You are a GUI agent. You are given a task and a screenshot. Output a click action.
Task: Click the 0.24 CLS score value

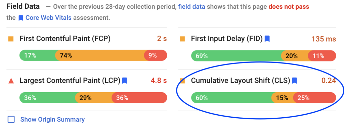click(329, 81)
